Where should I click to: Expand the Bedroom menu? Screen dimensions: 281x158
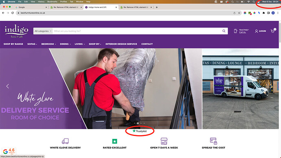(48, 44)
